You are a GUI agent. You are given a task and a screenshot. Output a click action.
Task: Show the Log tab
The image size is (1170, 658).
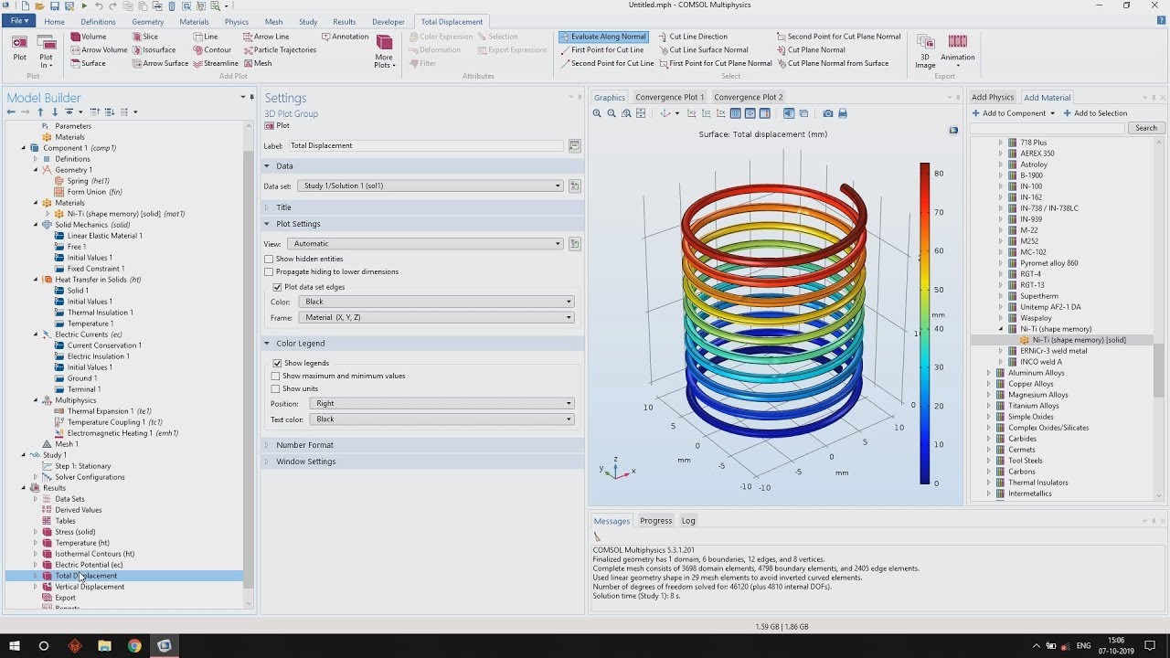pos(688,521)
